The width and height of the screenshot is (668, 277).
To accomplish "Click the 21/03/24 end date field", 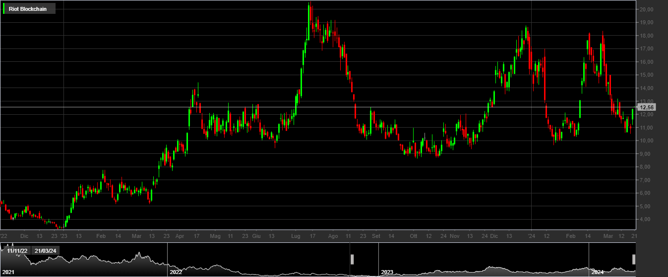I will (x=46, y=250).
